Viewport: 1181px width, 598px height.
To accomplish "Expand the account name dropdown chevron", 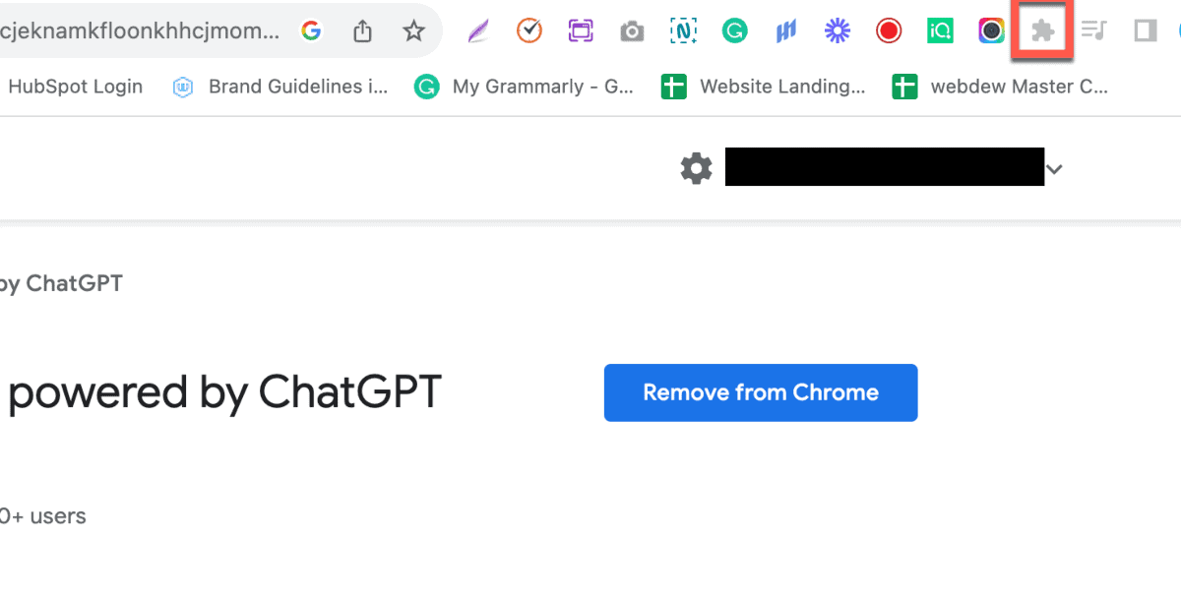I will (x=1054, y=167).
